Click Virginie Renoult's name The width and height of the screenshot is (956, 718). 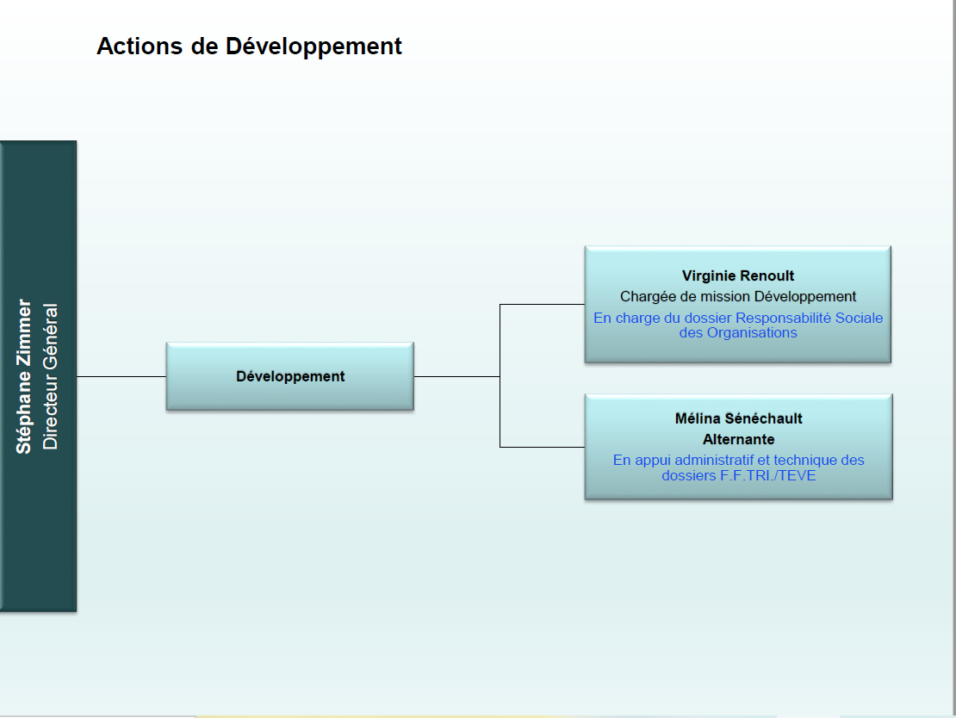738,276
